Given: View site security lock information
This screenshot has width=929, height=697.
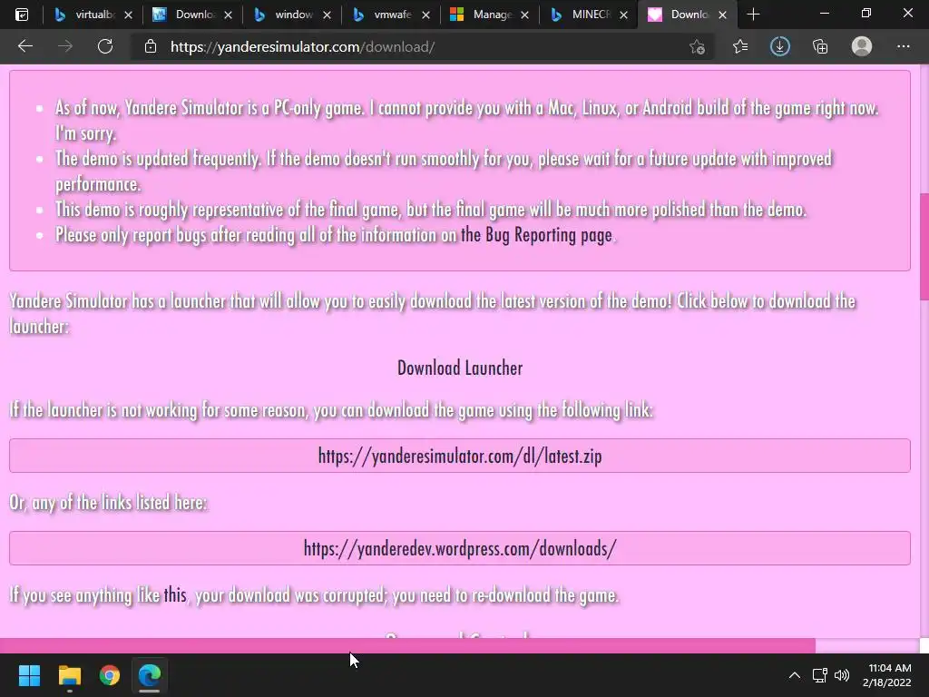Looking at the screenshot, I should coord(151,47).
